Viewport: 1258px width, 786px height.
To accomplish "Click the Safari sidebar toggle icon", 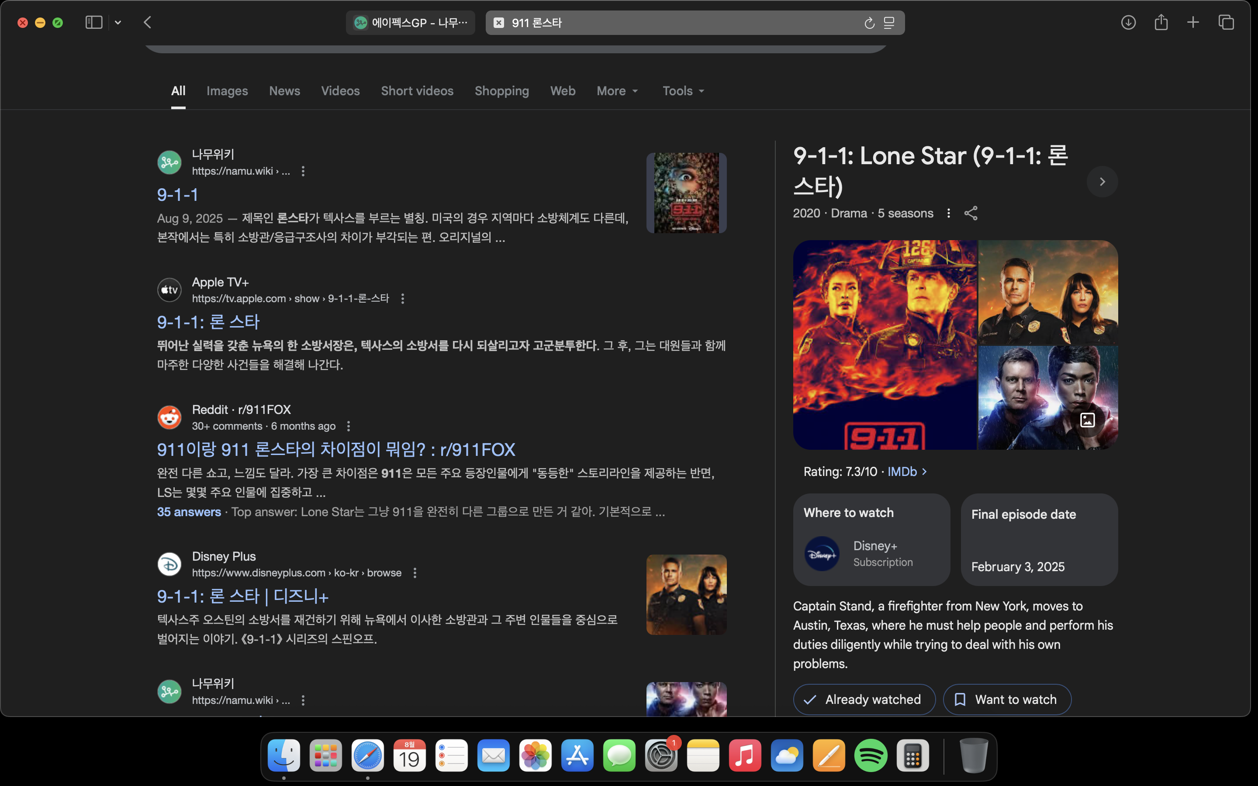I will pos(93,22).
